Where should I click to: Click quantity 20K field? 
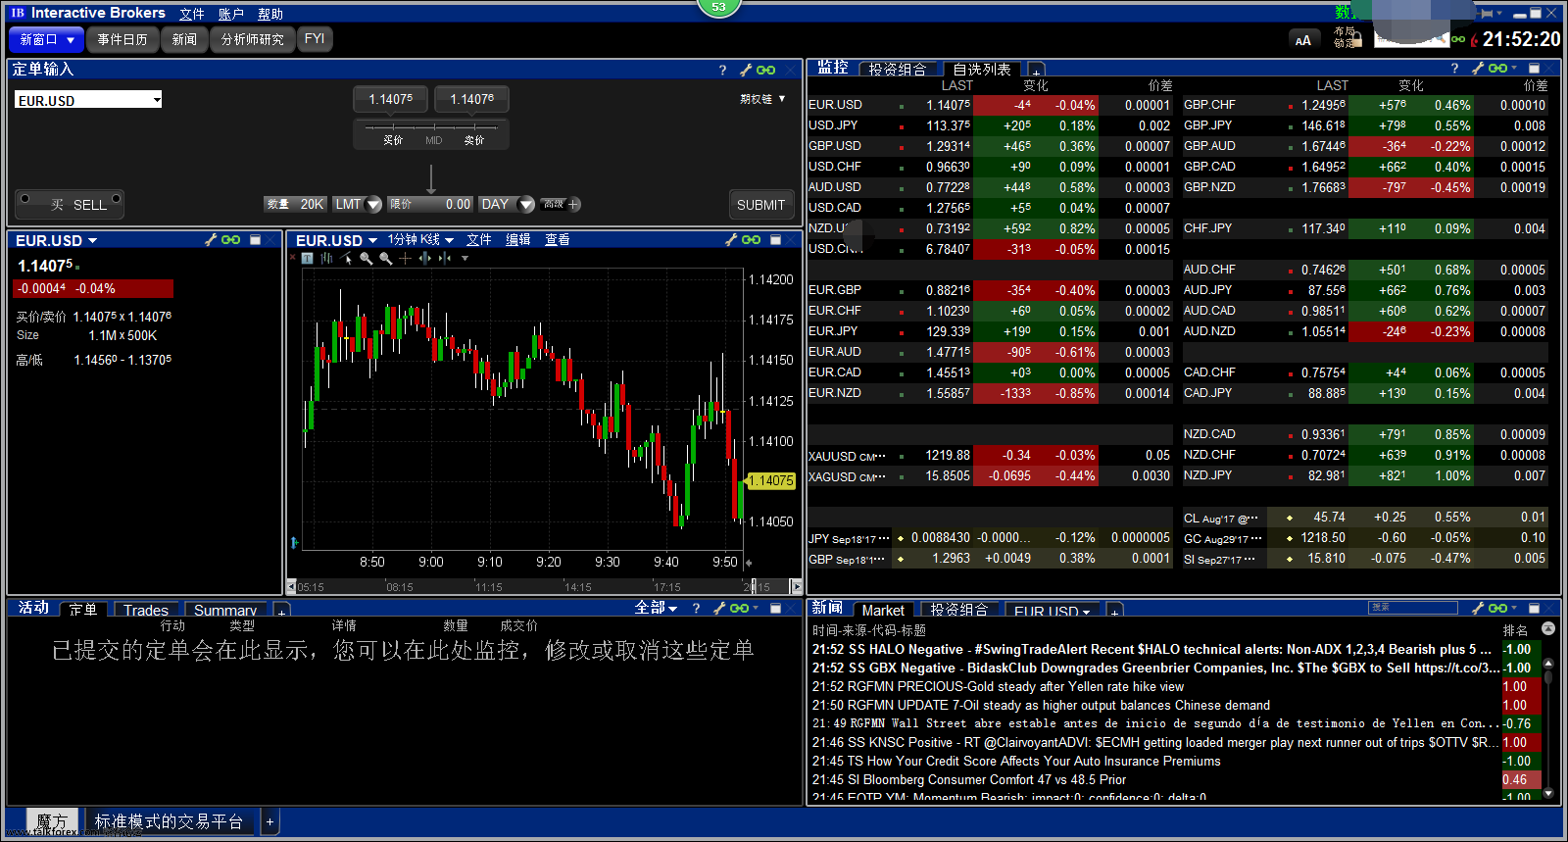(x=295, y=204)
